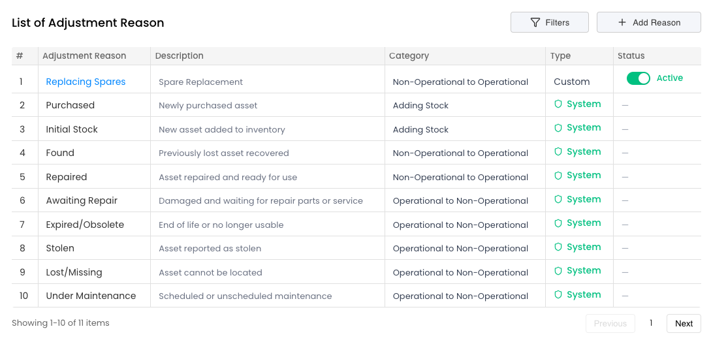The image size is (711, 346).
Task: Click the shield icon in Lost/Missing row
Action: pos(558,271)
